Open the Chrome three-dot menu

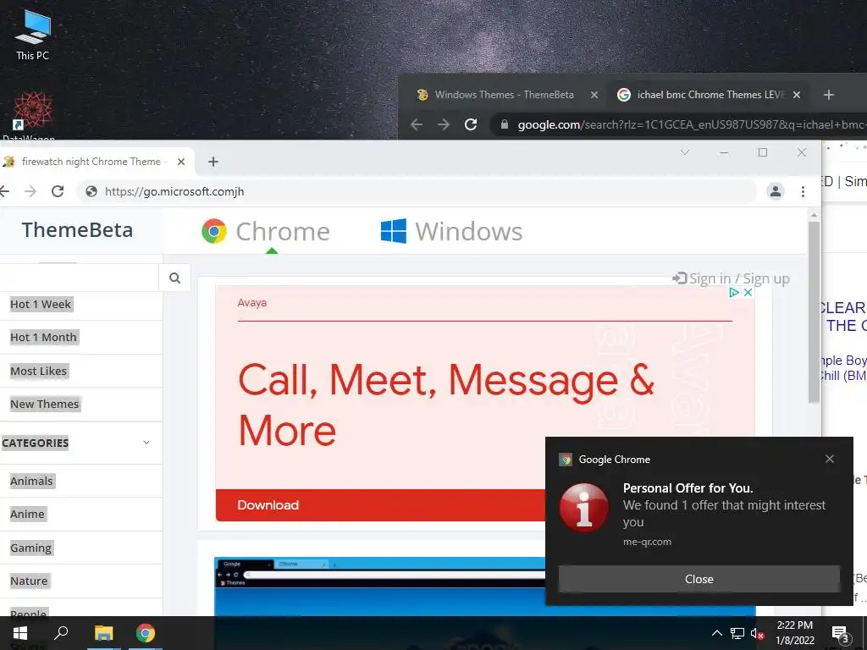pos(803,191)
